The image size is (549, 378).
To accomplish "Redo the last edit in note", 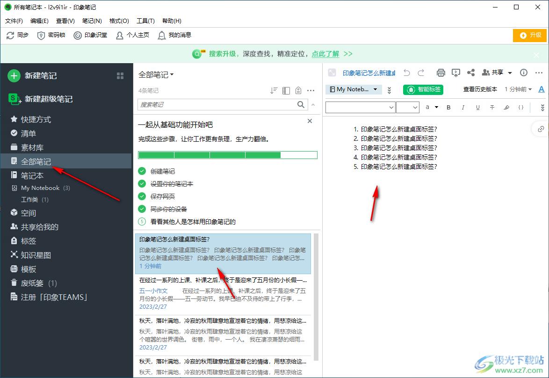I will tap(421, 73).
